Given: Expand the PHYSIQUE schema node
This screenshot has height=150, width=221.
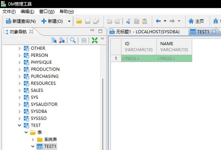Looking at the screenshot, I should (x=20, y=62).
